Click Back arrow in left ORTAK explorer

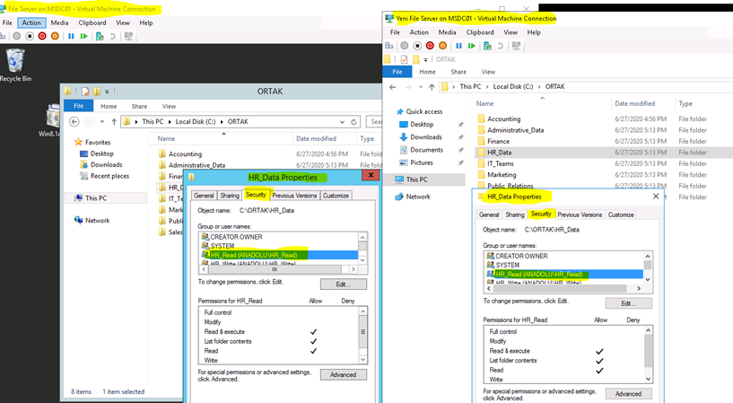[x=74, y=121]
